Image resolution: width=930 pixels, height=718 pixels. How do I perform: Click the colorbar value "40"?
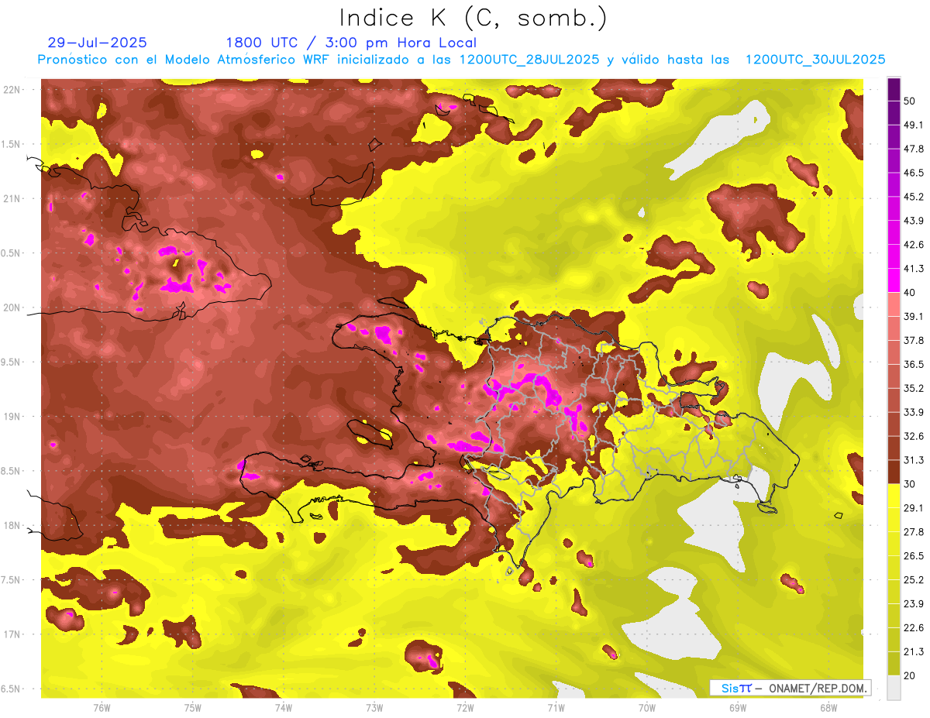pyautogui.click(x=910, y=292)
